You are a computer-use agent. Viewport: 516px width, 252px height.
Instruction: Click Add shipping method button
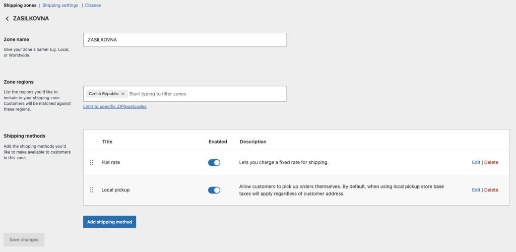(109, 222)
